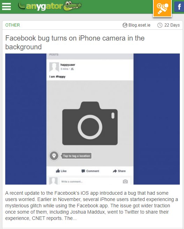
Task: Open the Facebook bug article headline
Action: click(x=75, y=43)
